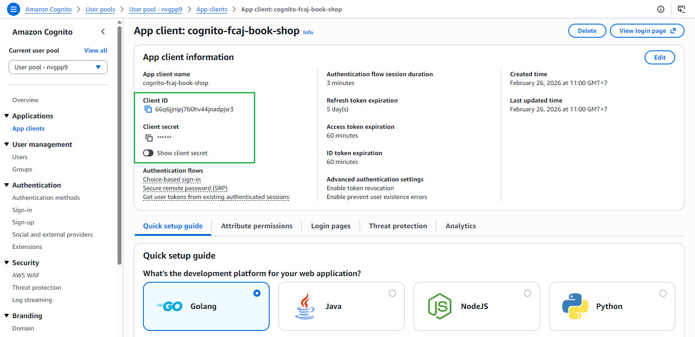This screenshot has width=695, height=337.
Task: Select the Java radio button
Action: pyautogui.click(x=392, y=293)
